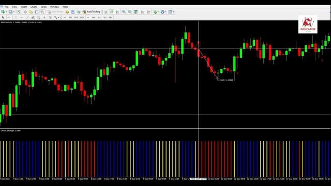
Task: Switch timeframe to M30
Action: tap(82, 17)
